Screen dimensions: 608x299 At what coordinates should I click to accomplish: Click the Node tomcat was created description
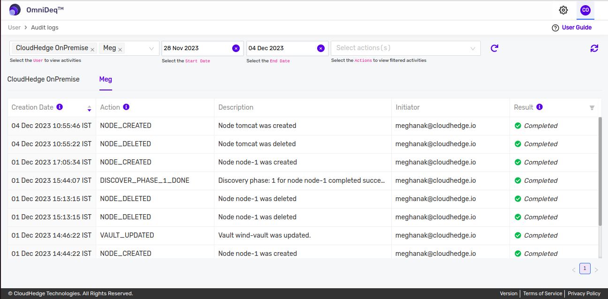(x=257, y=126)
